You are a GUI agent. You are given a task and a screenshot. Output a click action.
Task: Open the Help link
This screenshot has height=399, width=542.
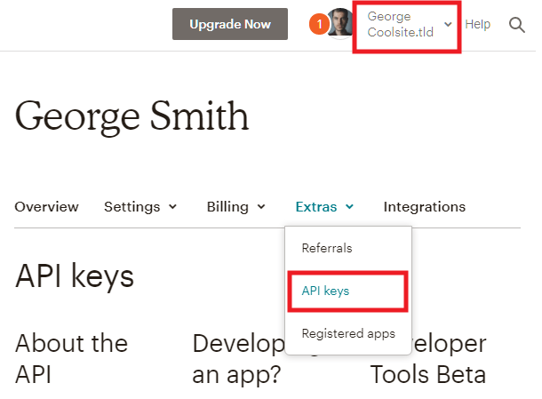[477, 25]
